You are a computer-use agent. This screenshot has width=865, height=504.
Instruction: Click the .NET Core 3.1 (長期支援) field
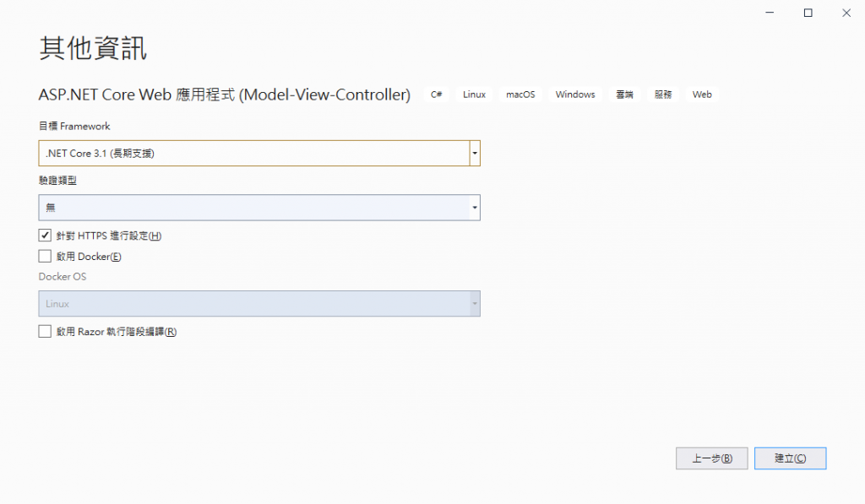[x=253, y=154]
